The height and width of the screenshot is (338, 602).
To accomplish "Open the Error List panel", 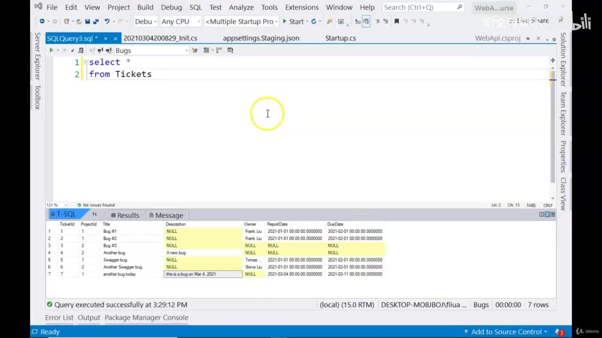I will (59, 318).
